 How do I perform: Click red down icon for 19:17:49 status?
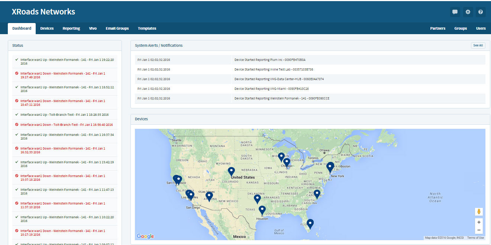pos(17,73)
